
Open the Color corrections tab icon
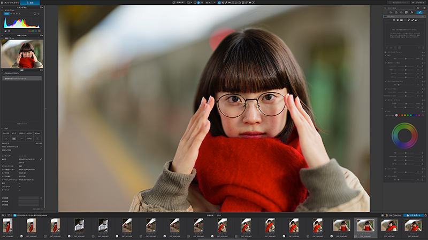tap(396, 12)
